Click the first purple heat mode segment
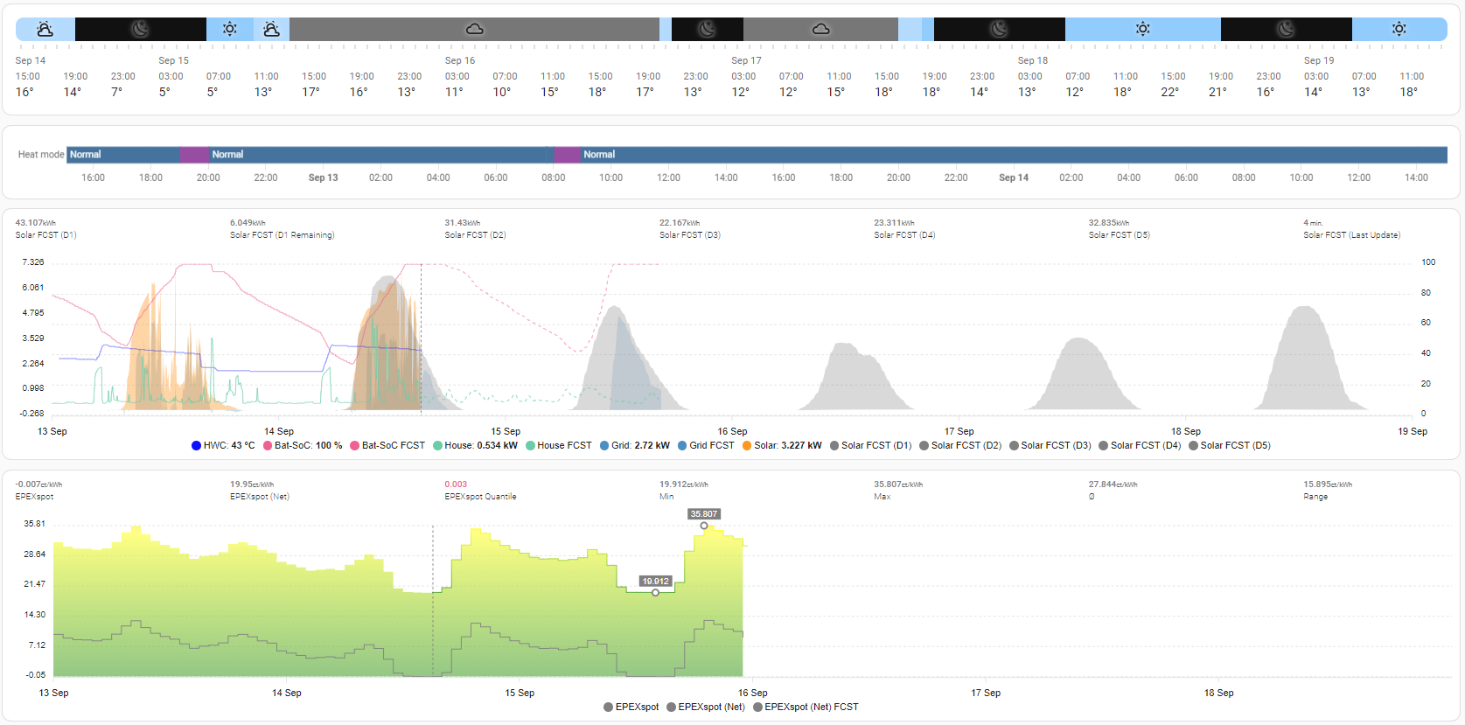The width and height of the screenshot is (1465, 725). click(194, 155)
